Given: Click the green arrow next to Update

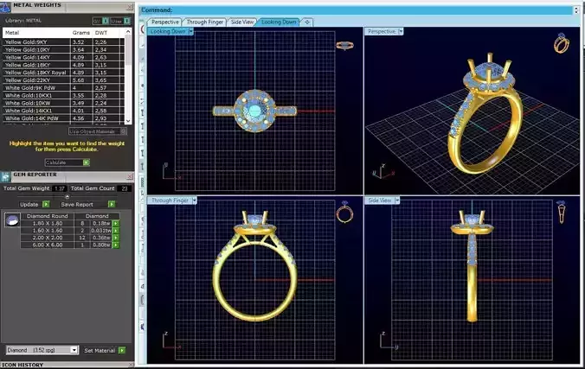Looking at the screenshot, I should (x=46, y=204).
